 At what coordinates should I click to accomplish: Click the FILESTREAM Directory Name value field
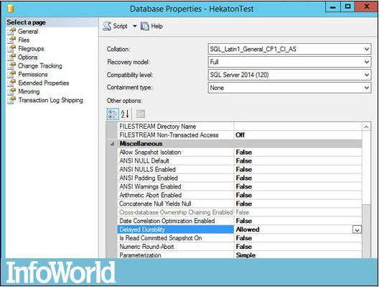click(x=298, y=127)
